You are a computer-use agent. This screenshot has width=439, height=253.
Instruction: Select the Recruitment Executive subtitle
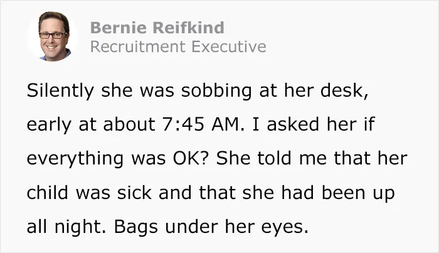178,46
